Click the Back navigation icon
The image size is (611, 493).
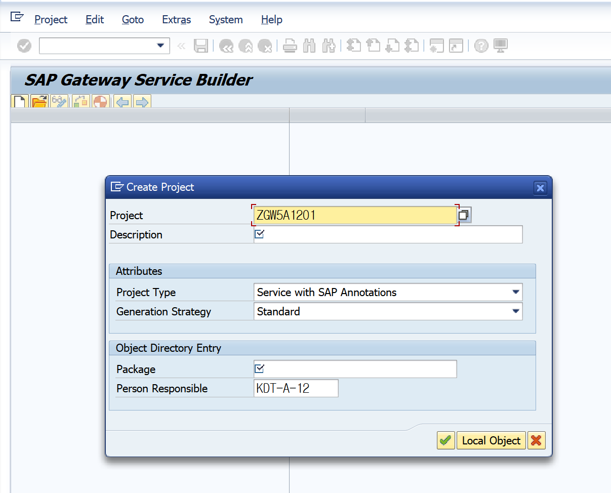point(226,46)
